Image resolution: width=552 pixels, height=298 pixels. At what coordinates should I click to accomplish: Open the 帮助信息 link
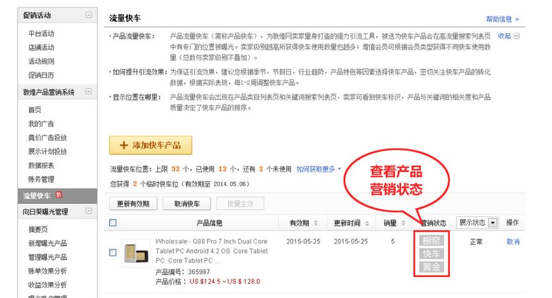pyautogui.click(x=502, y=19)
